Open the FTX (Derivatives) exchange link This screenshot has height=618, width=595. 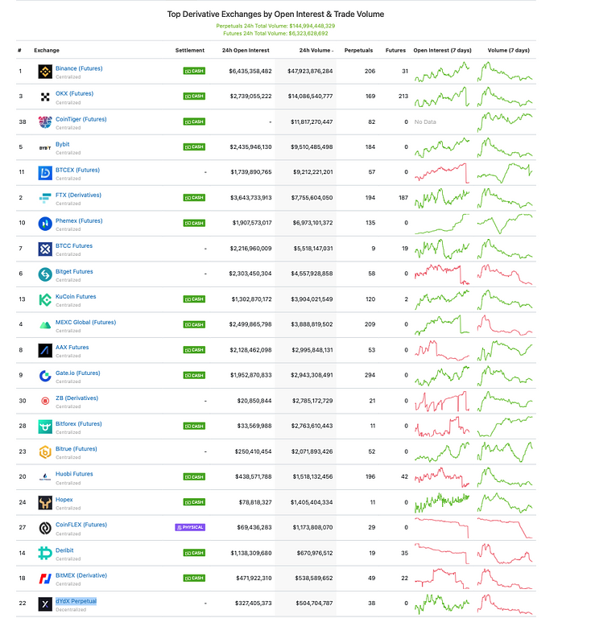click(83, 196)
